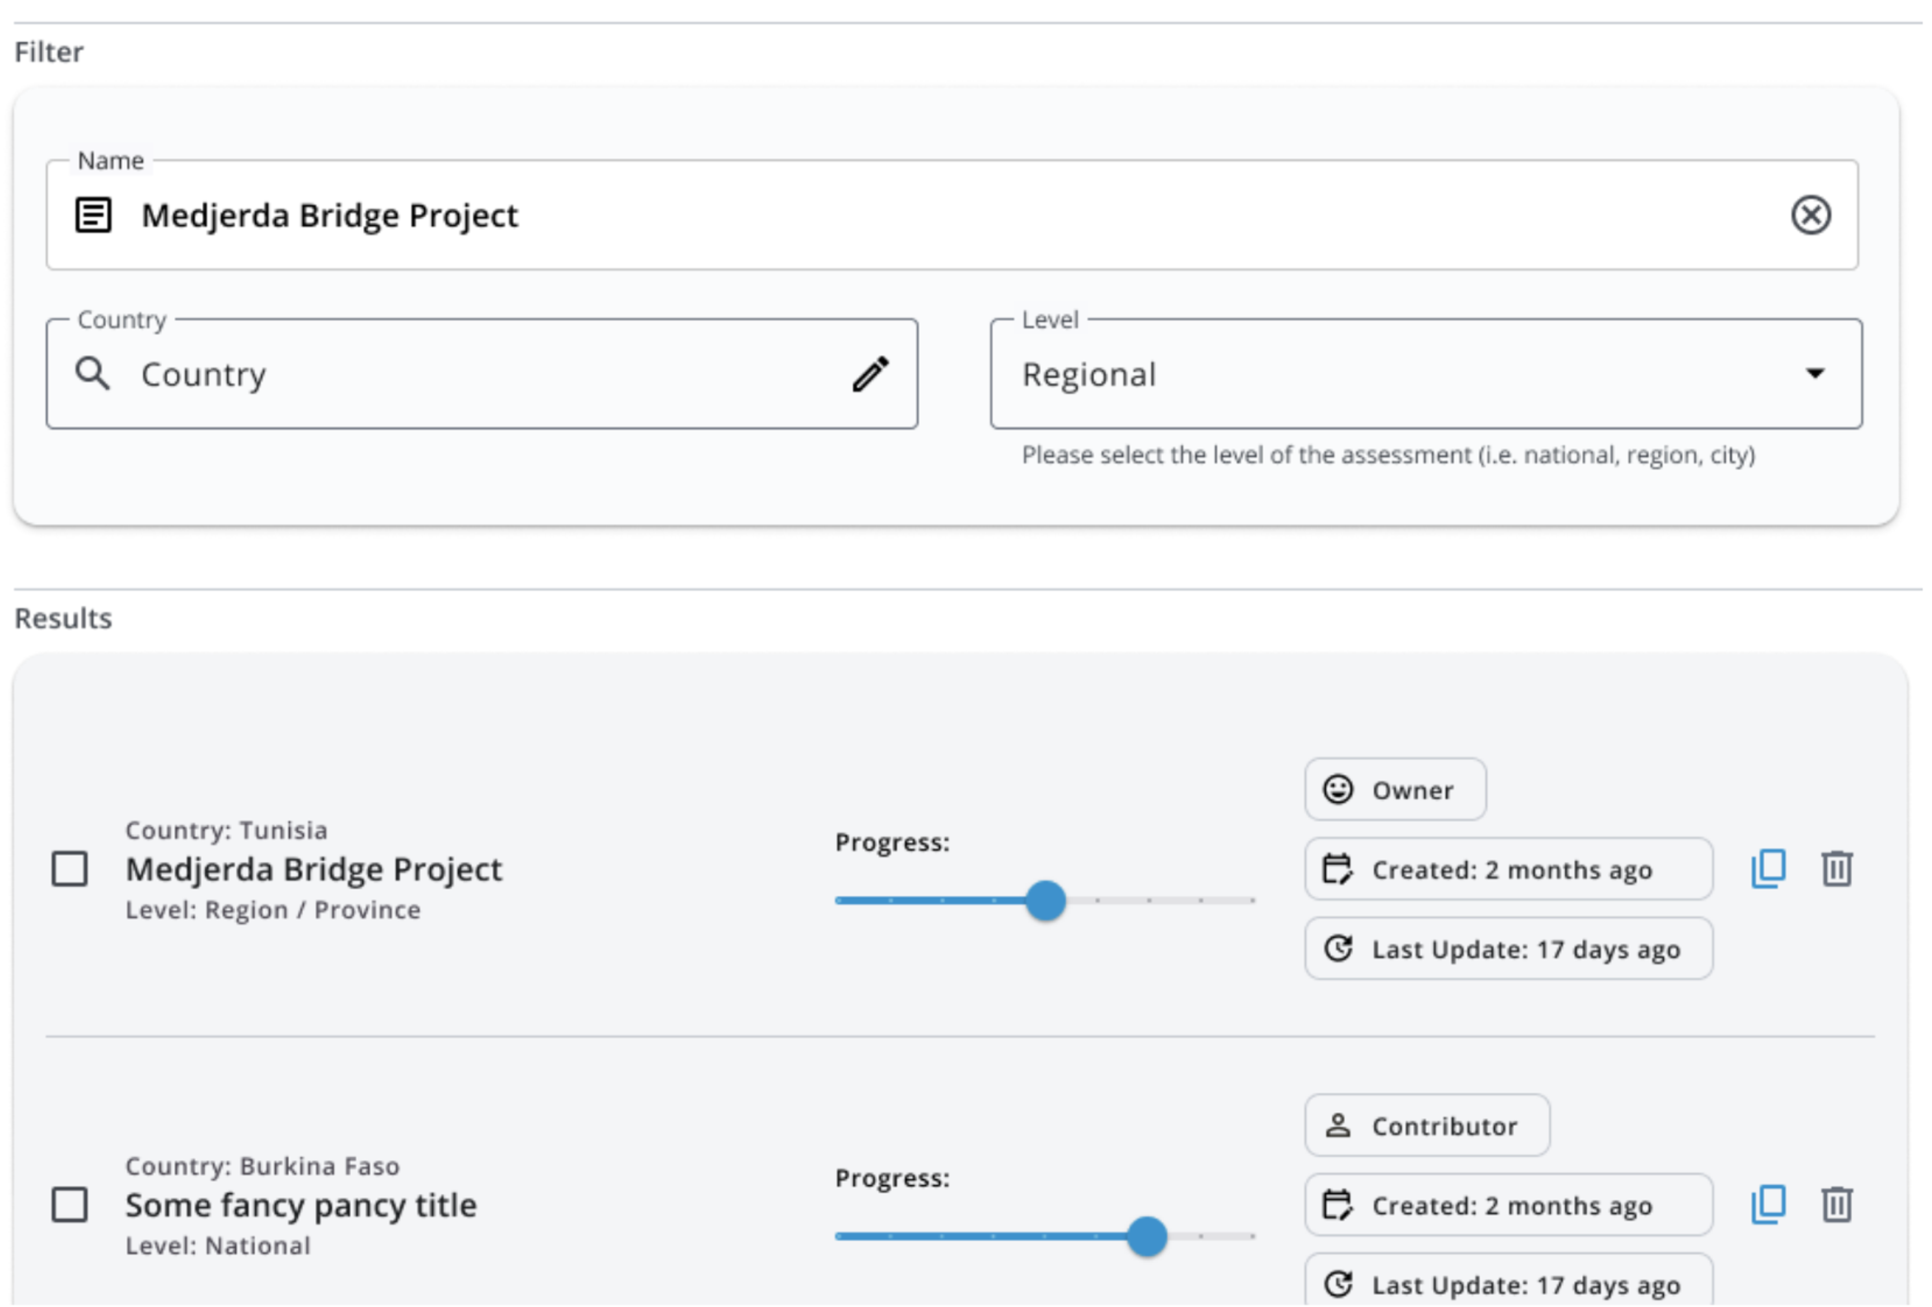1932x1307 pixels.
Task: Click the Owner role chip
Action: 1394,790
